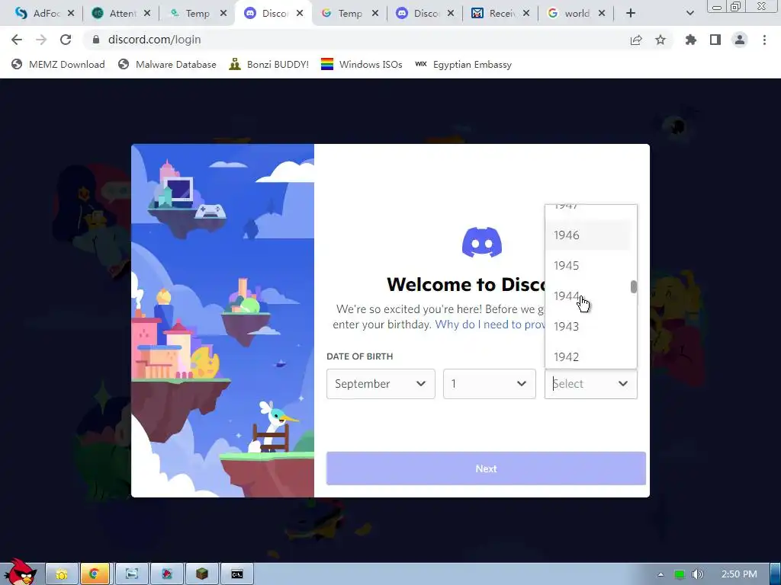Click the Discord logo icon
781x585 pixels.
482,242
